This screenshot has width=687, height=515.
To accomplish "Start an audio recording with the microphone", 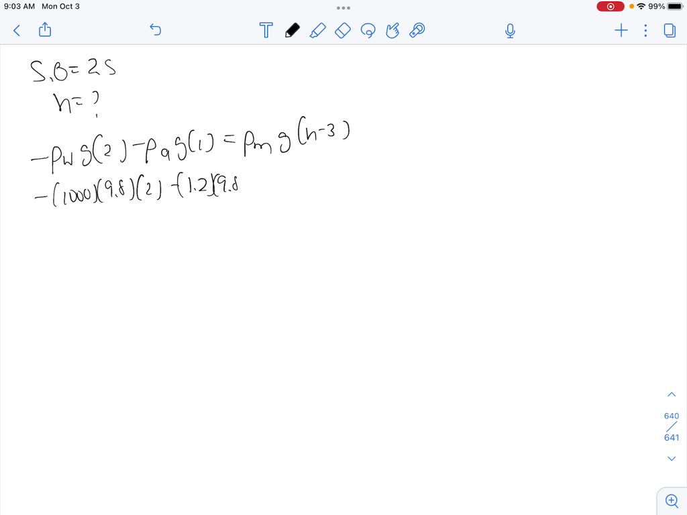I will pyautogui.click(x=510, y=30).
